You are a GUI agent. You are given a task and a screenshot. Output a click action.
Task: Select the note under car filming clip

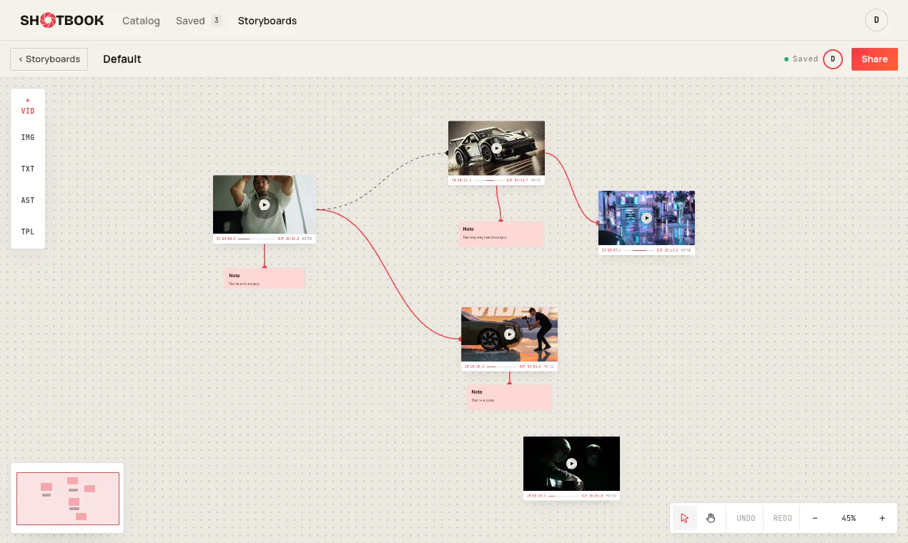[509, 397]
